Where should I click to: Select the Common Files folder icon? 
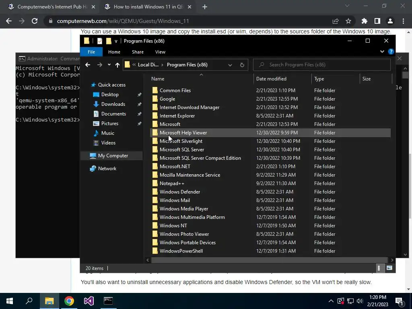click(x=155, y=91)
